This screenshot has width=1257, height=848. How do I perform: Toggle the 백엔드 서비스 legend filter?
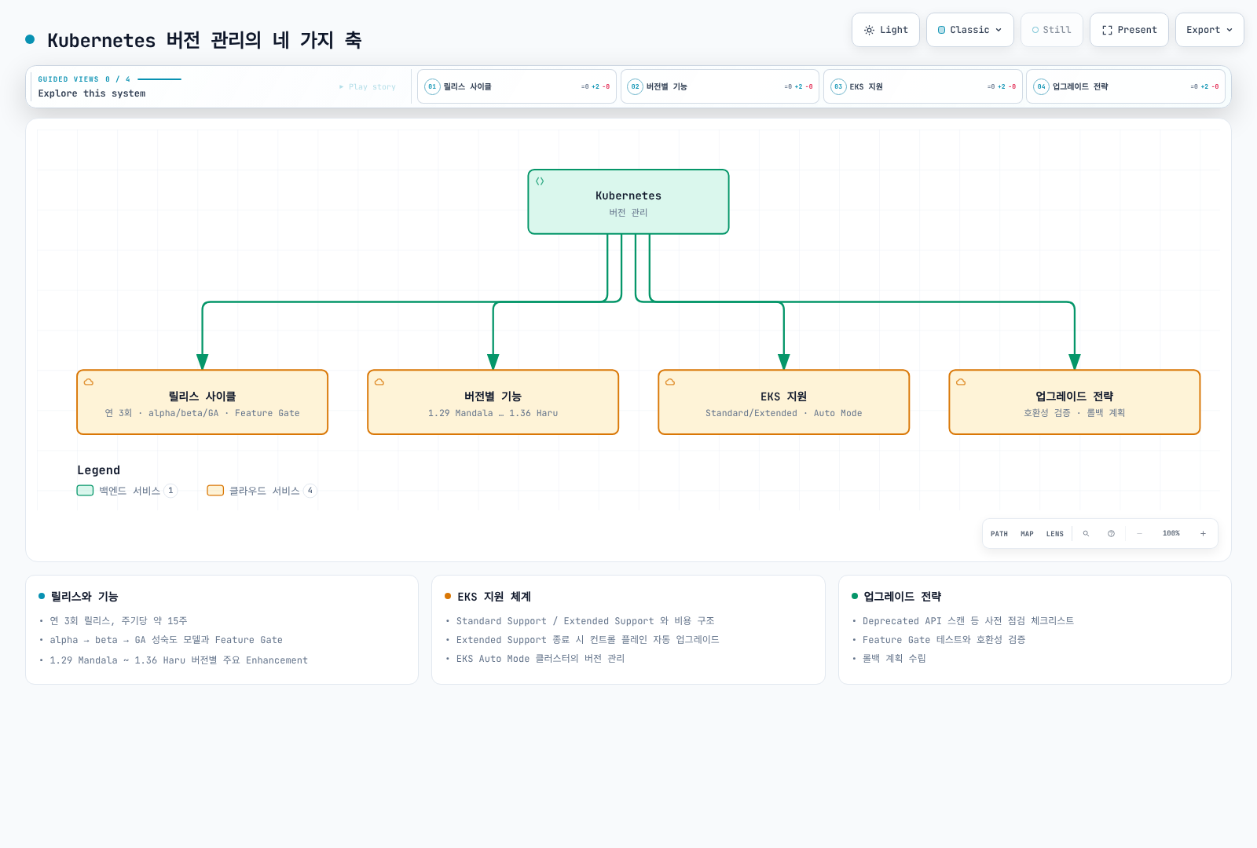[127, 491]
